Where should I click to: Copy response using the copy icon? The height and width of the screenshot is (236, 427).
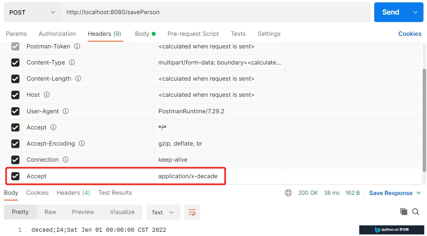point(404,212)
